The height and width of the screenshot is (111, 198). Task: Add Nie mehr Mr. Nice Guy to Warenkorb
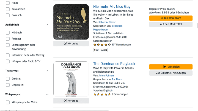tap(171, 18)
